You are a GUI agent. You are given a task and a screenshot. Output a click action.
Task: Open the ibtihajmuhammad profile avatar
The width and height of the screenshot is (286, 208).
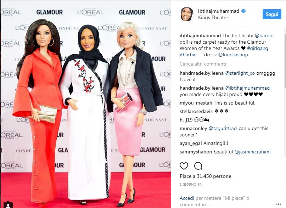[187, 14]
